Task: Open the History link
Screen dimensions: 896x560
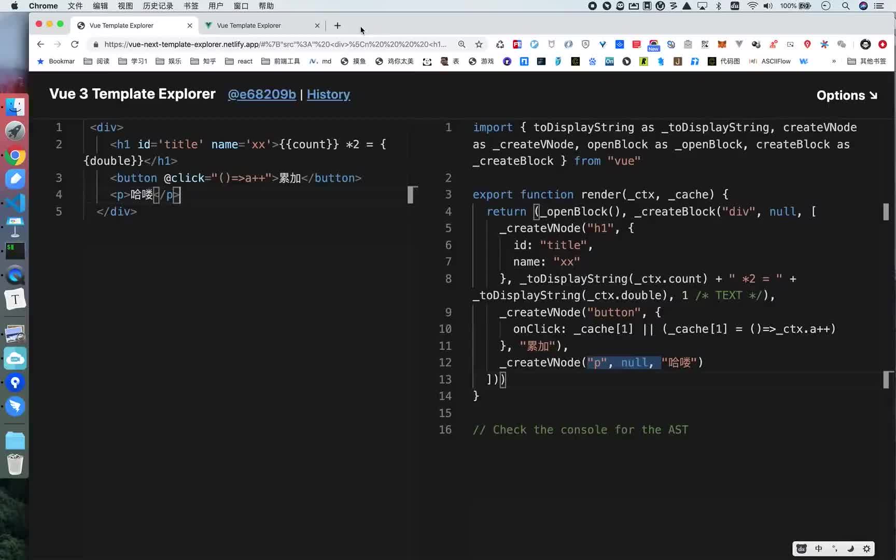Action: 328,94
